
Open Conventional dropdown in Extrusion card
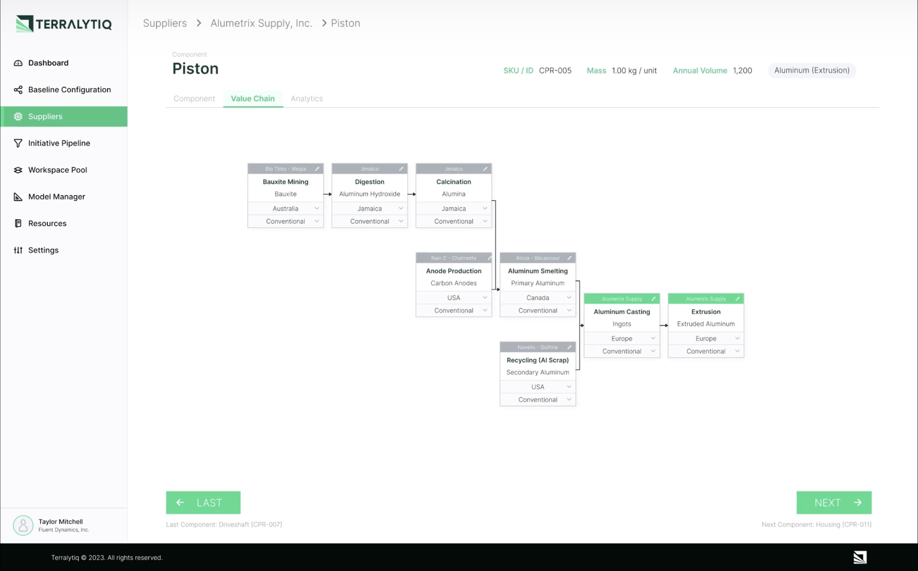737,351
